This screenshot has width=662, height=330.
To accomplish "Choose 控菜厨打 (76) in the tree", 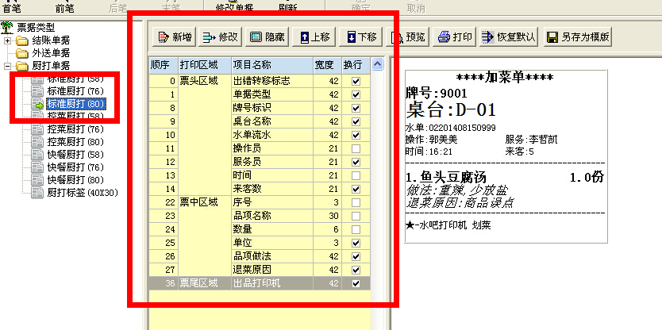I will pyautogui.click(x=75, y=129).
